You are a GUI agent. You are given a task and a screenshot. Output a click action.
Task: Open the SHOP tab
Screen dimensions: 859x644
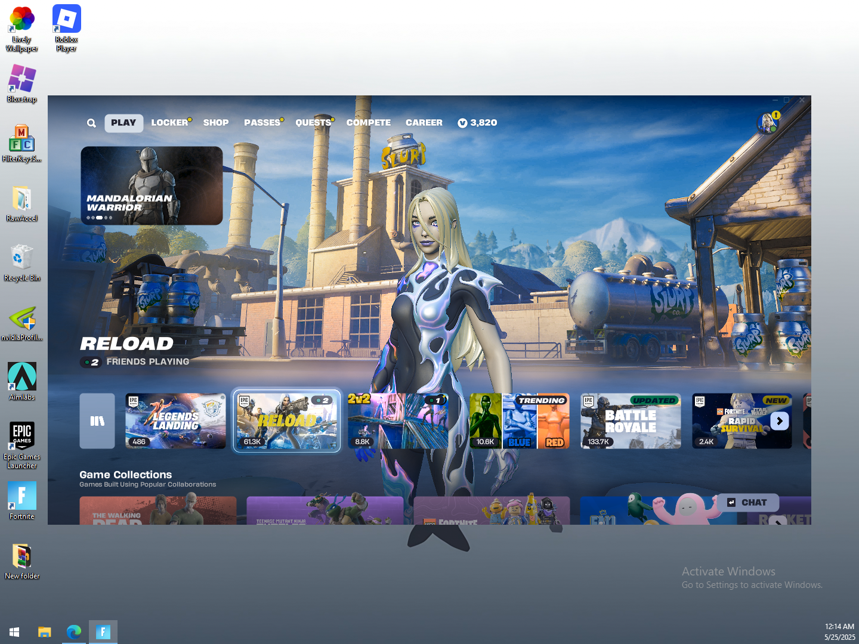point(216,123)
